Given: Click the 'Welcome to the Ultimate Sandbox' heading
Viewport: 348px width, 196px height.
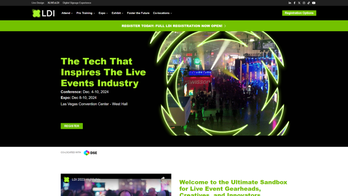Looking at the screenshot, I should click(233, 188).
